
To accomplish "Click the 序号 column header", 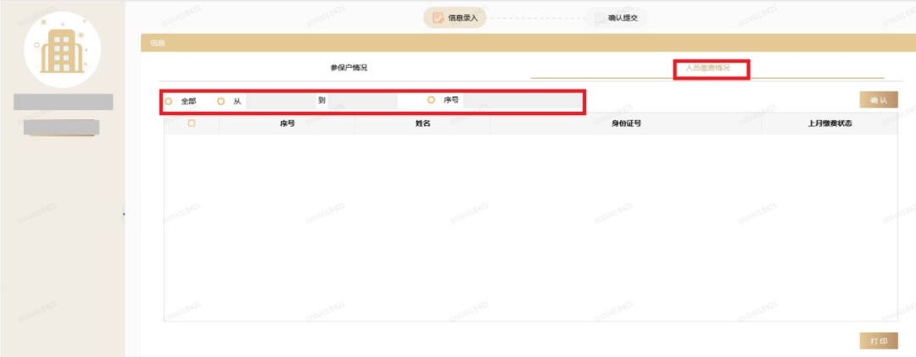I will [287, 124].
